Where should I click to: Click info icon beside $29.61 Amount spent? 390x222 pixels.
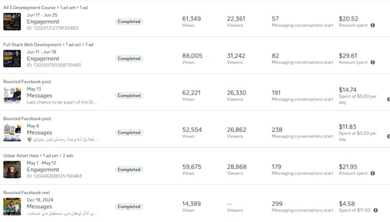coord(373,62)
